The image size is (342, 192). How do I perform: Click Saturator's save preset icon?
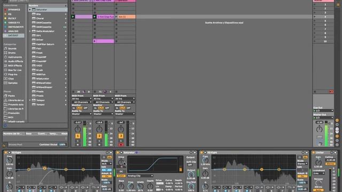pyautogui.click(x=195, y=153)
